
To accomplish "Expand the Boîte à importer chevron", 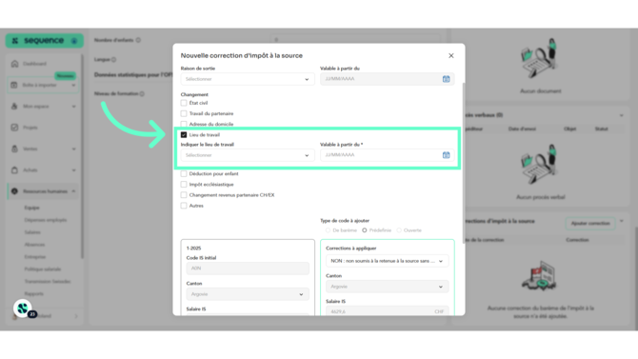I will pos(73,85).
